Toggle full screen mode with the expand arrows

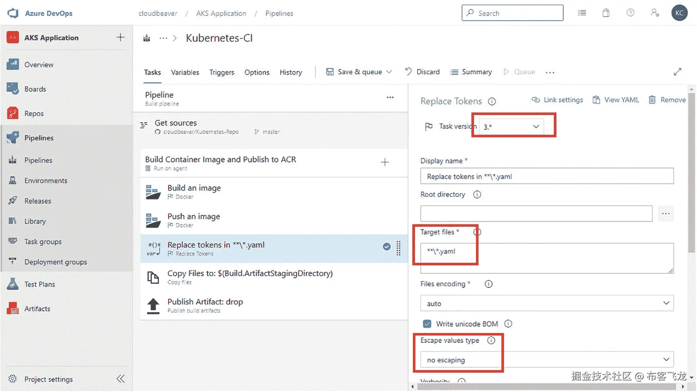[x=678, y=72]
